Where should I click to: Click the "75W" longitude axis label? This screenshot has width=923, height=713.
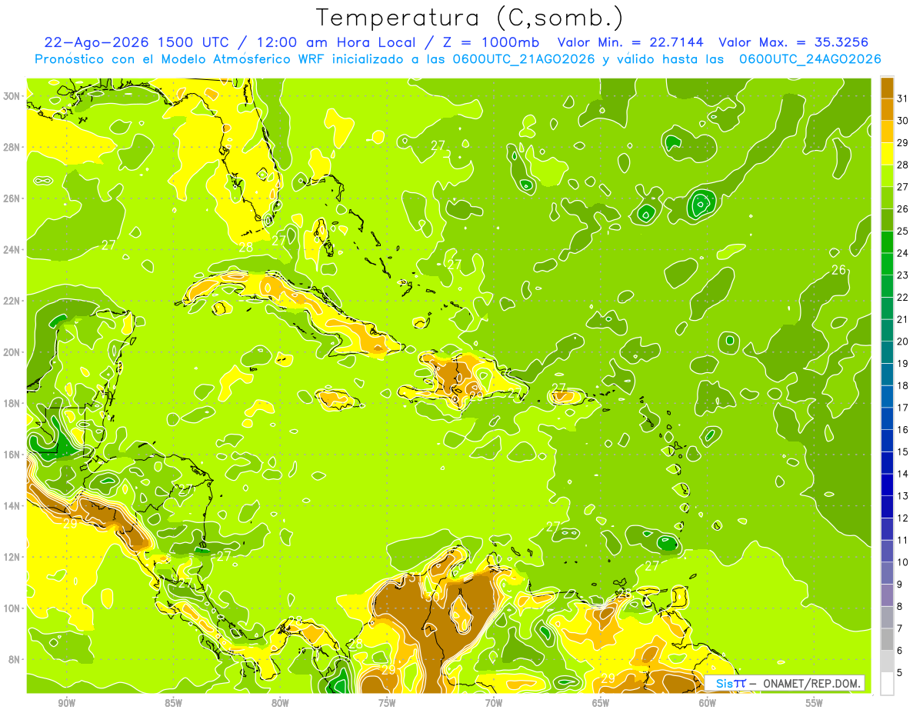[x=387, y=703]
